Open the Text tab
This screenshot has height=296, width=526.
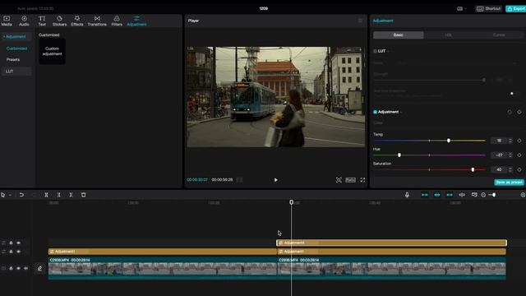click(42, 21)
